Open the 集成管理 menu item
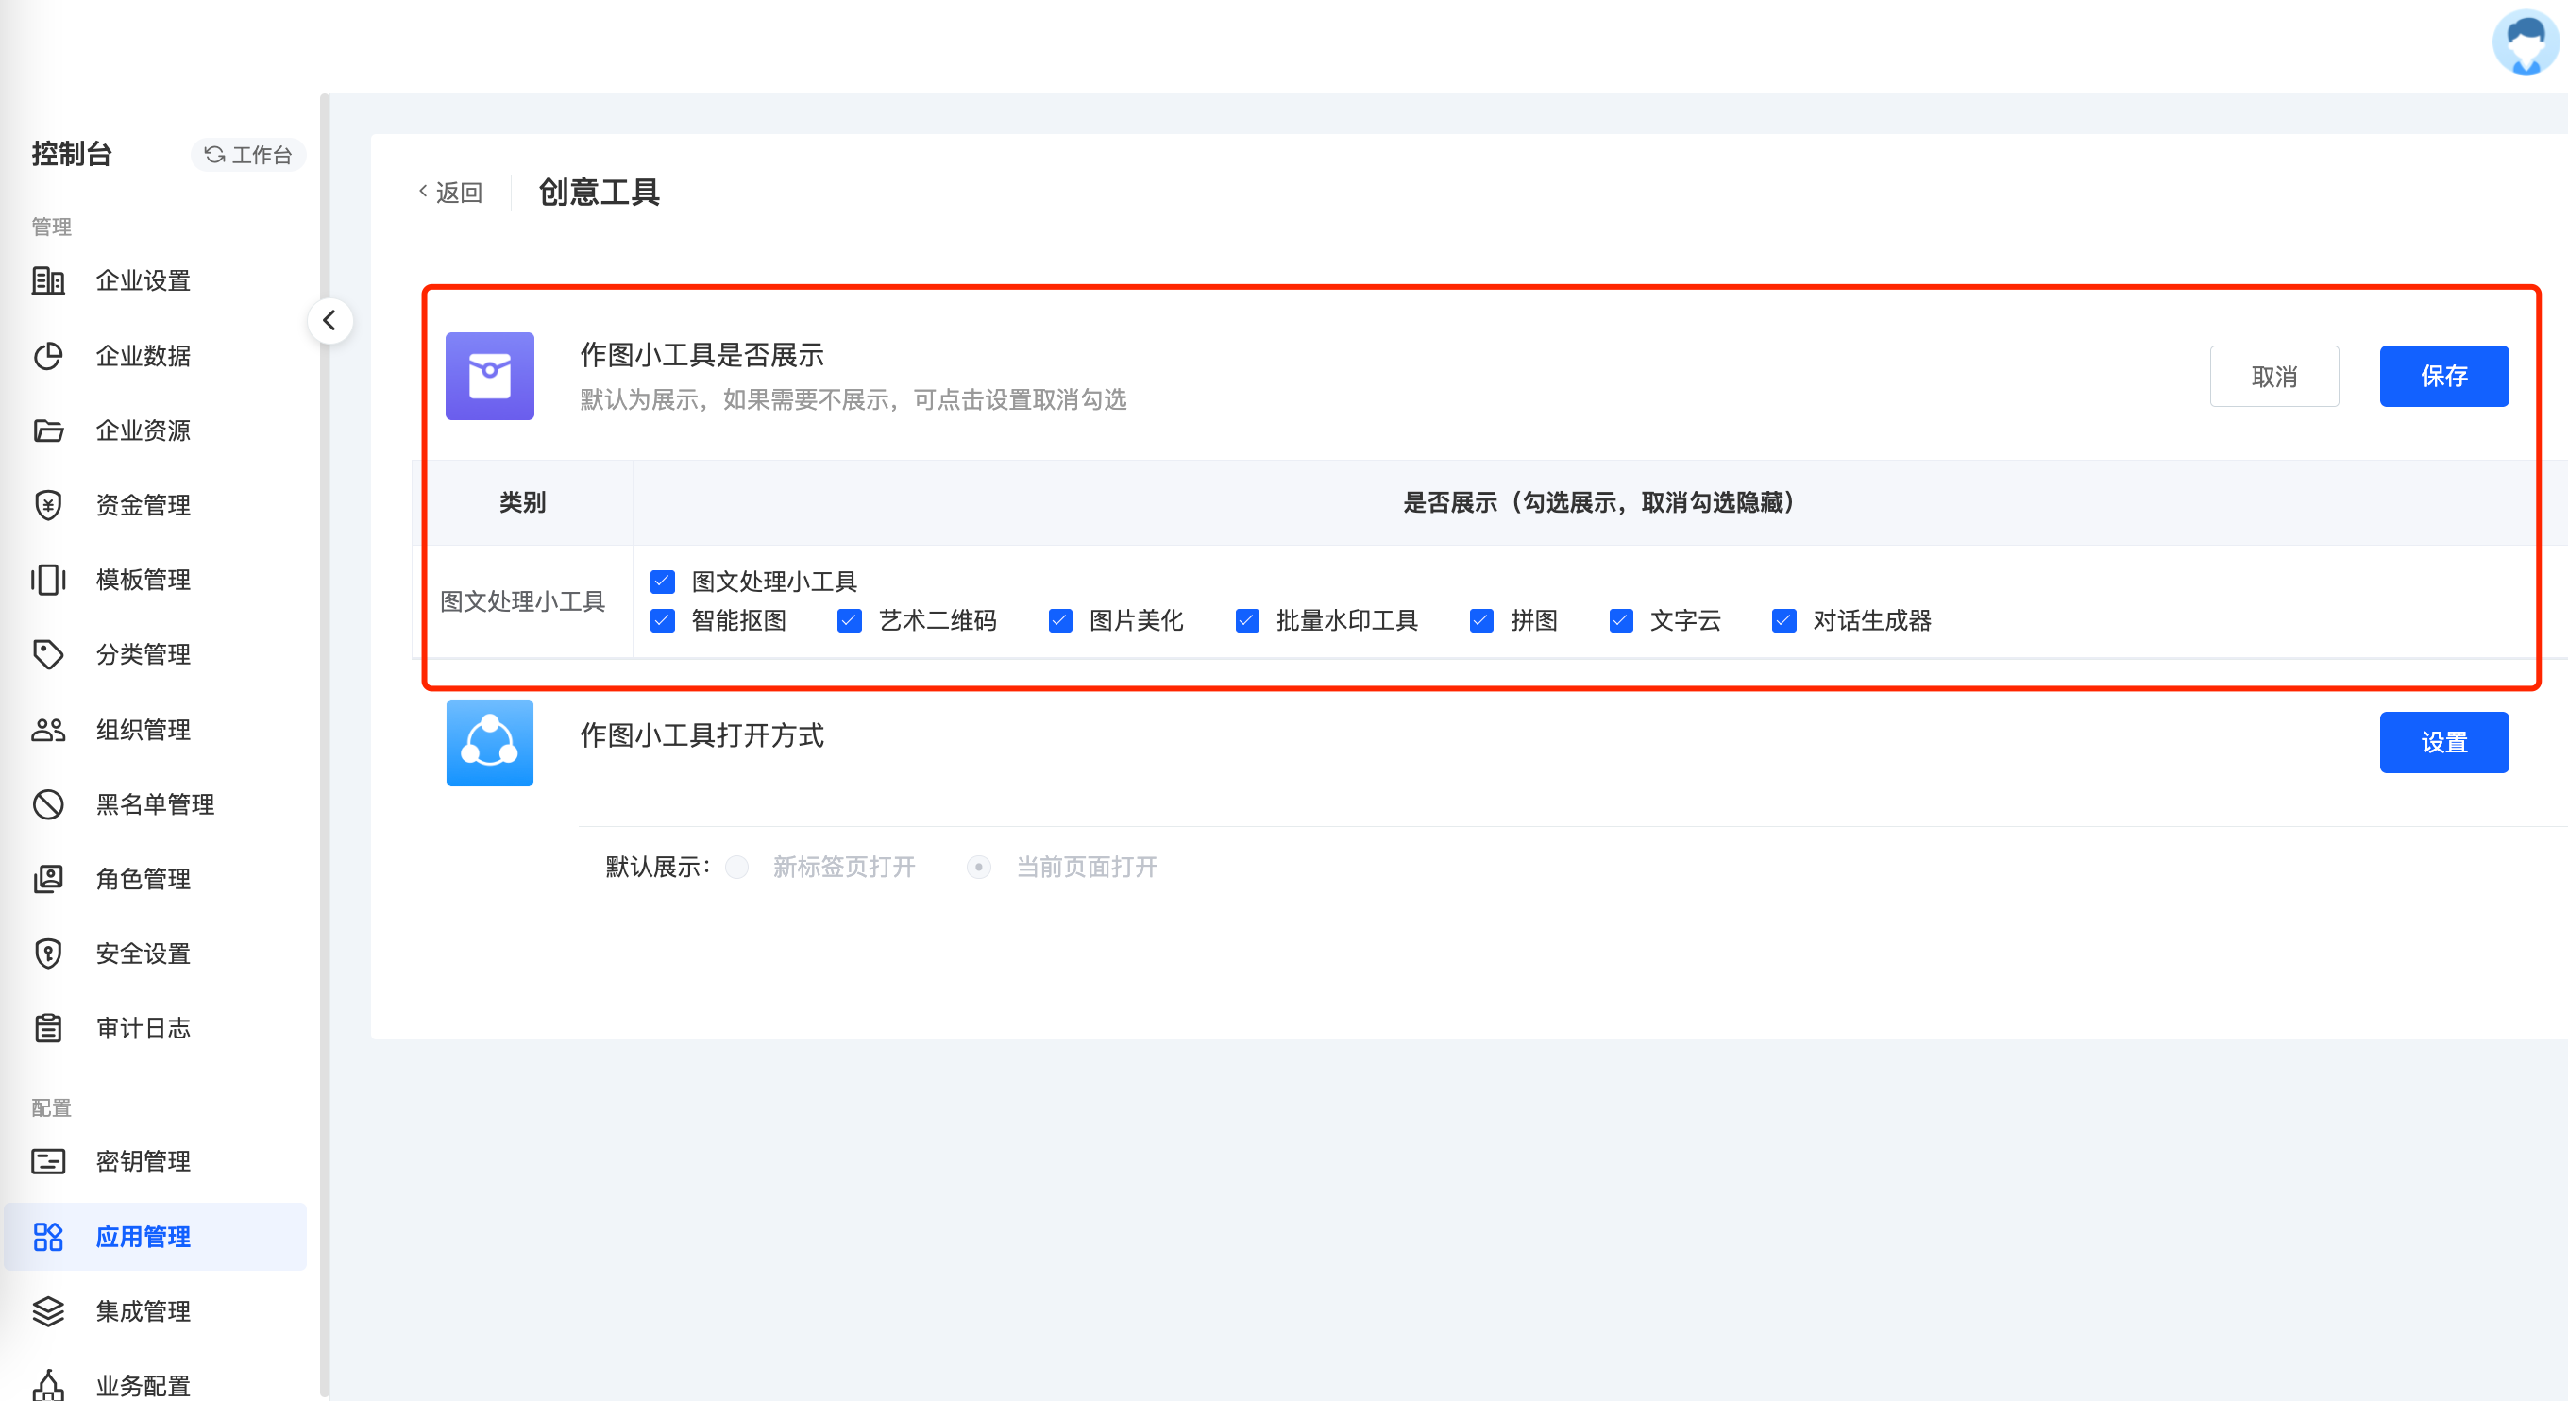2568x1401 pixels. click(143, 1311)
